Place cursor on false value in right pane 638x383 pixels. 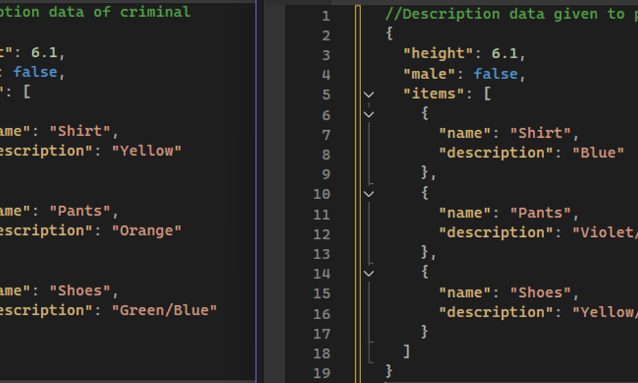pos(495,74)
